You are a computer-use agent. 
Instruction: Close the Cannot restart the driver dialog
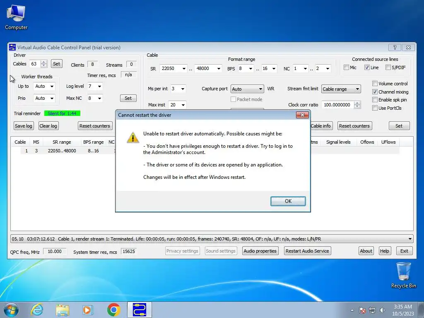302,115
